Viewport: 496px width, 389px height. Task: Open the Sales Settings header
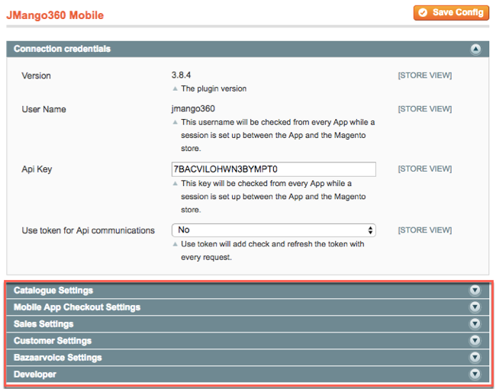(248, 324)
